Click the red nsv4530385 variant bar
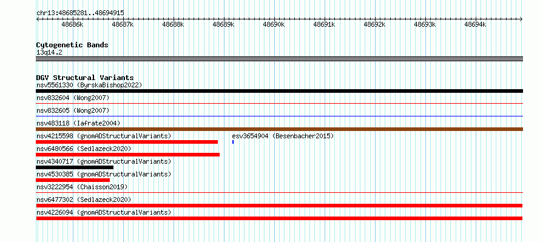Screen dimensions: 540x242 (73, 180)
